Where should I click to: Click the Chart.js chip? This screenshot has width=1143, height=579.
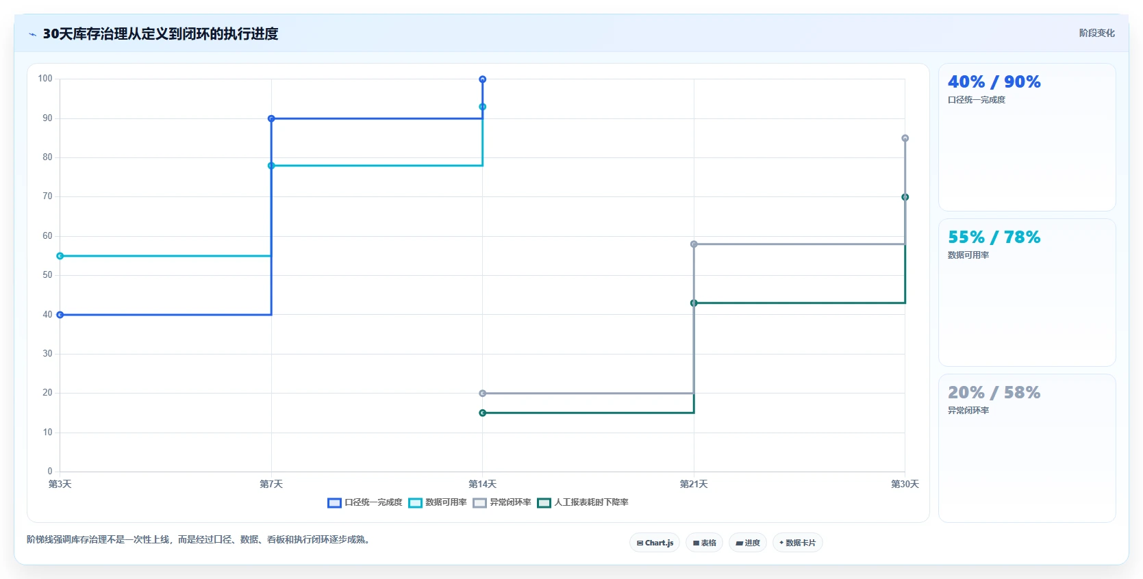(x=655, y=543)
